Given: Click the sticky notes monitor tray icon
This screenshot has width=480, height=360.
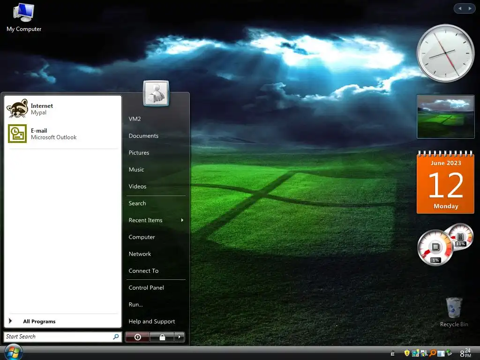Looking at the screenshot, I should coord(415,353).
